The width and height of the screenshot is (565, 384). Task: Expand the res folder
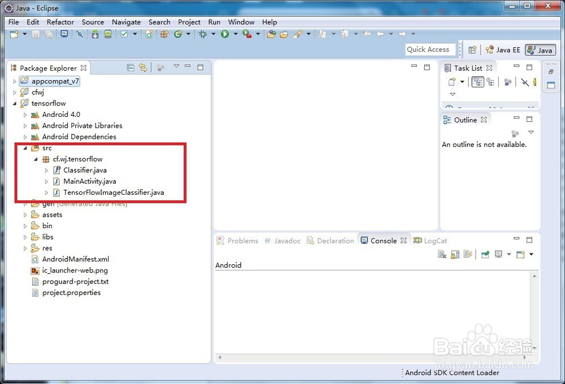tap(25, 248)
